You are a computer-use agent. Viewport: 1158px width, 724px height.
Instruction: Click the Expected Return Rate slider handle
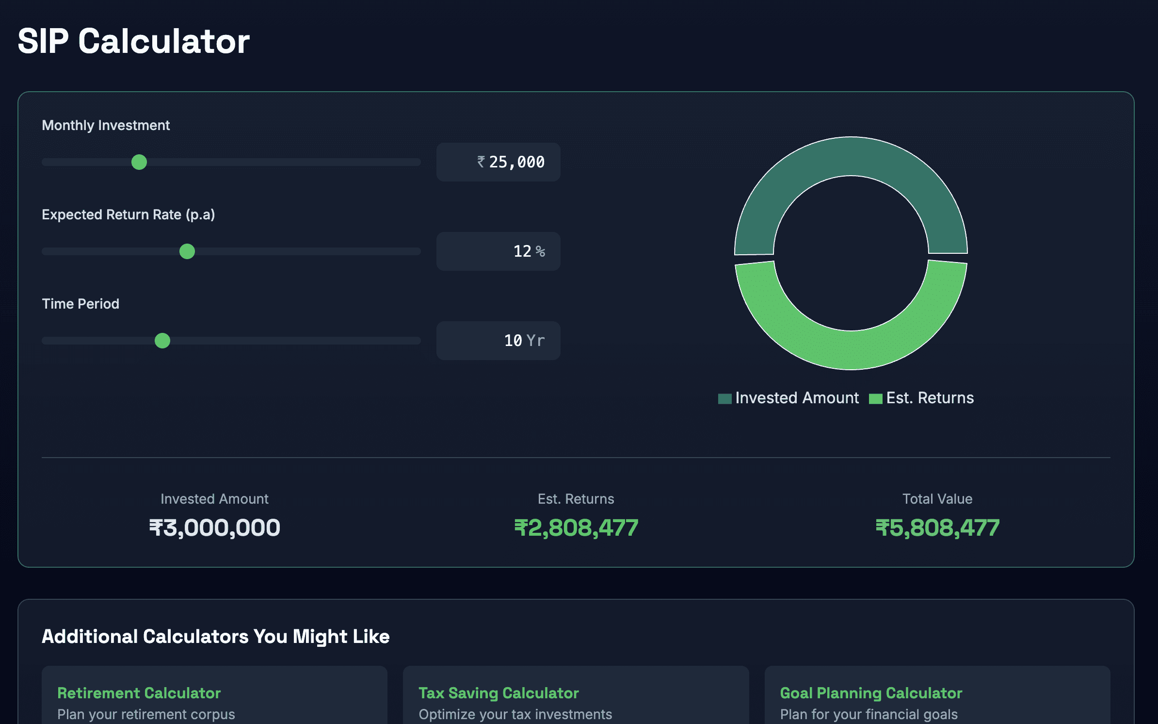click(x=187, y=251)
